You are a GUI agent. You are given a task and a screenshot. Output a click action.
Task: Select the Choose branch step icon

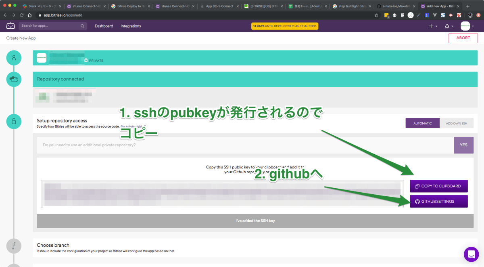[14, 246]
